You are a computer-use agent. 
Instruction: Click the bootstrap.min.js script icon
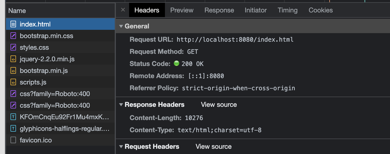coord(13,71)
